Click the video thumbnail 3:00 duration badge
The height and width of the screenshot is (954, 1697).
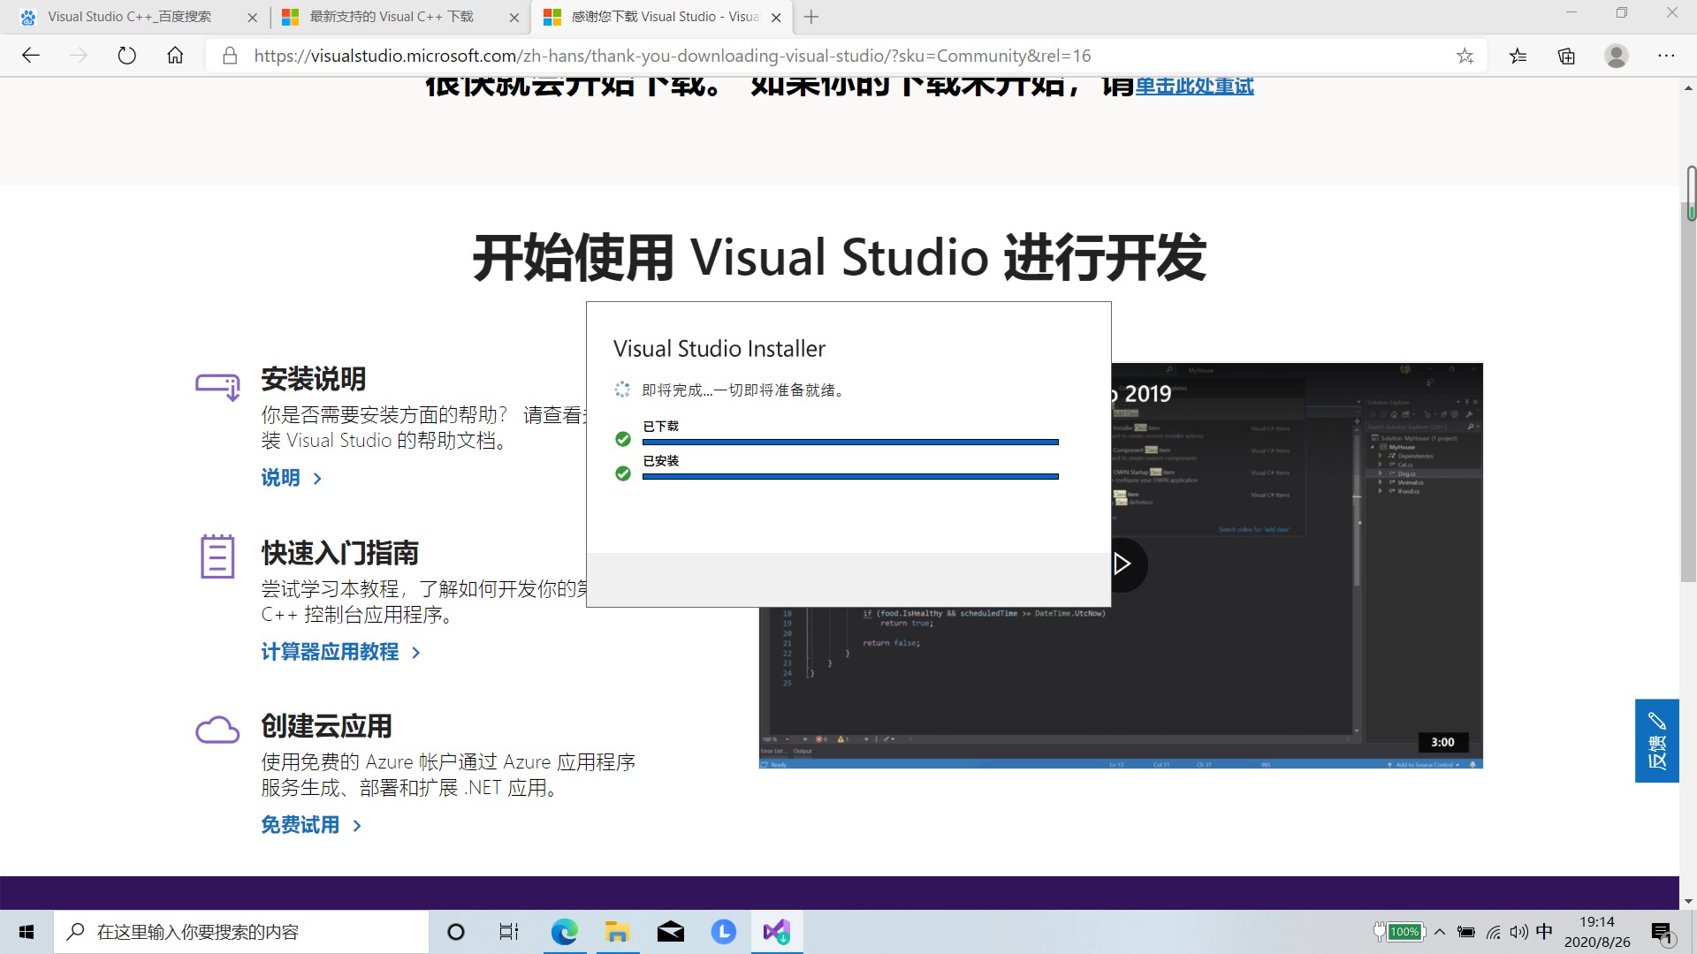pyautogui.click(x=1442, y=742)
